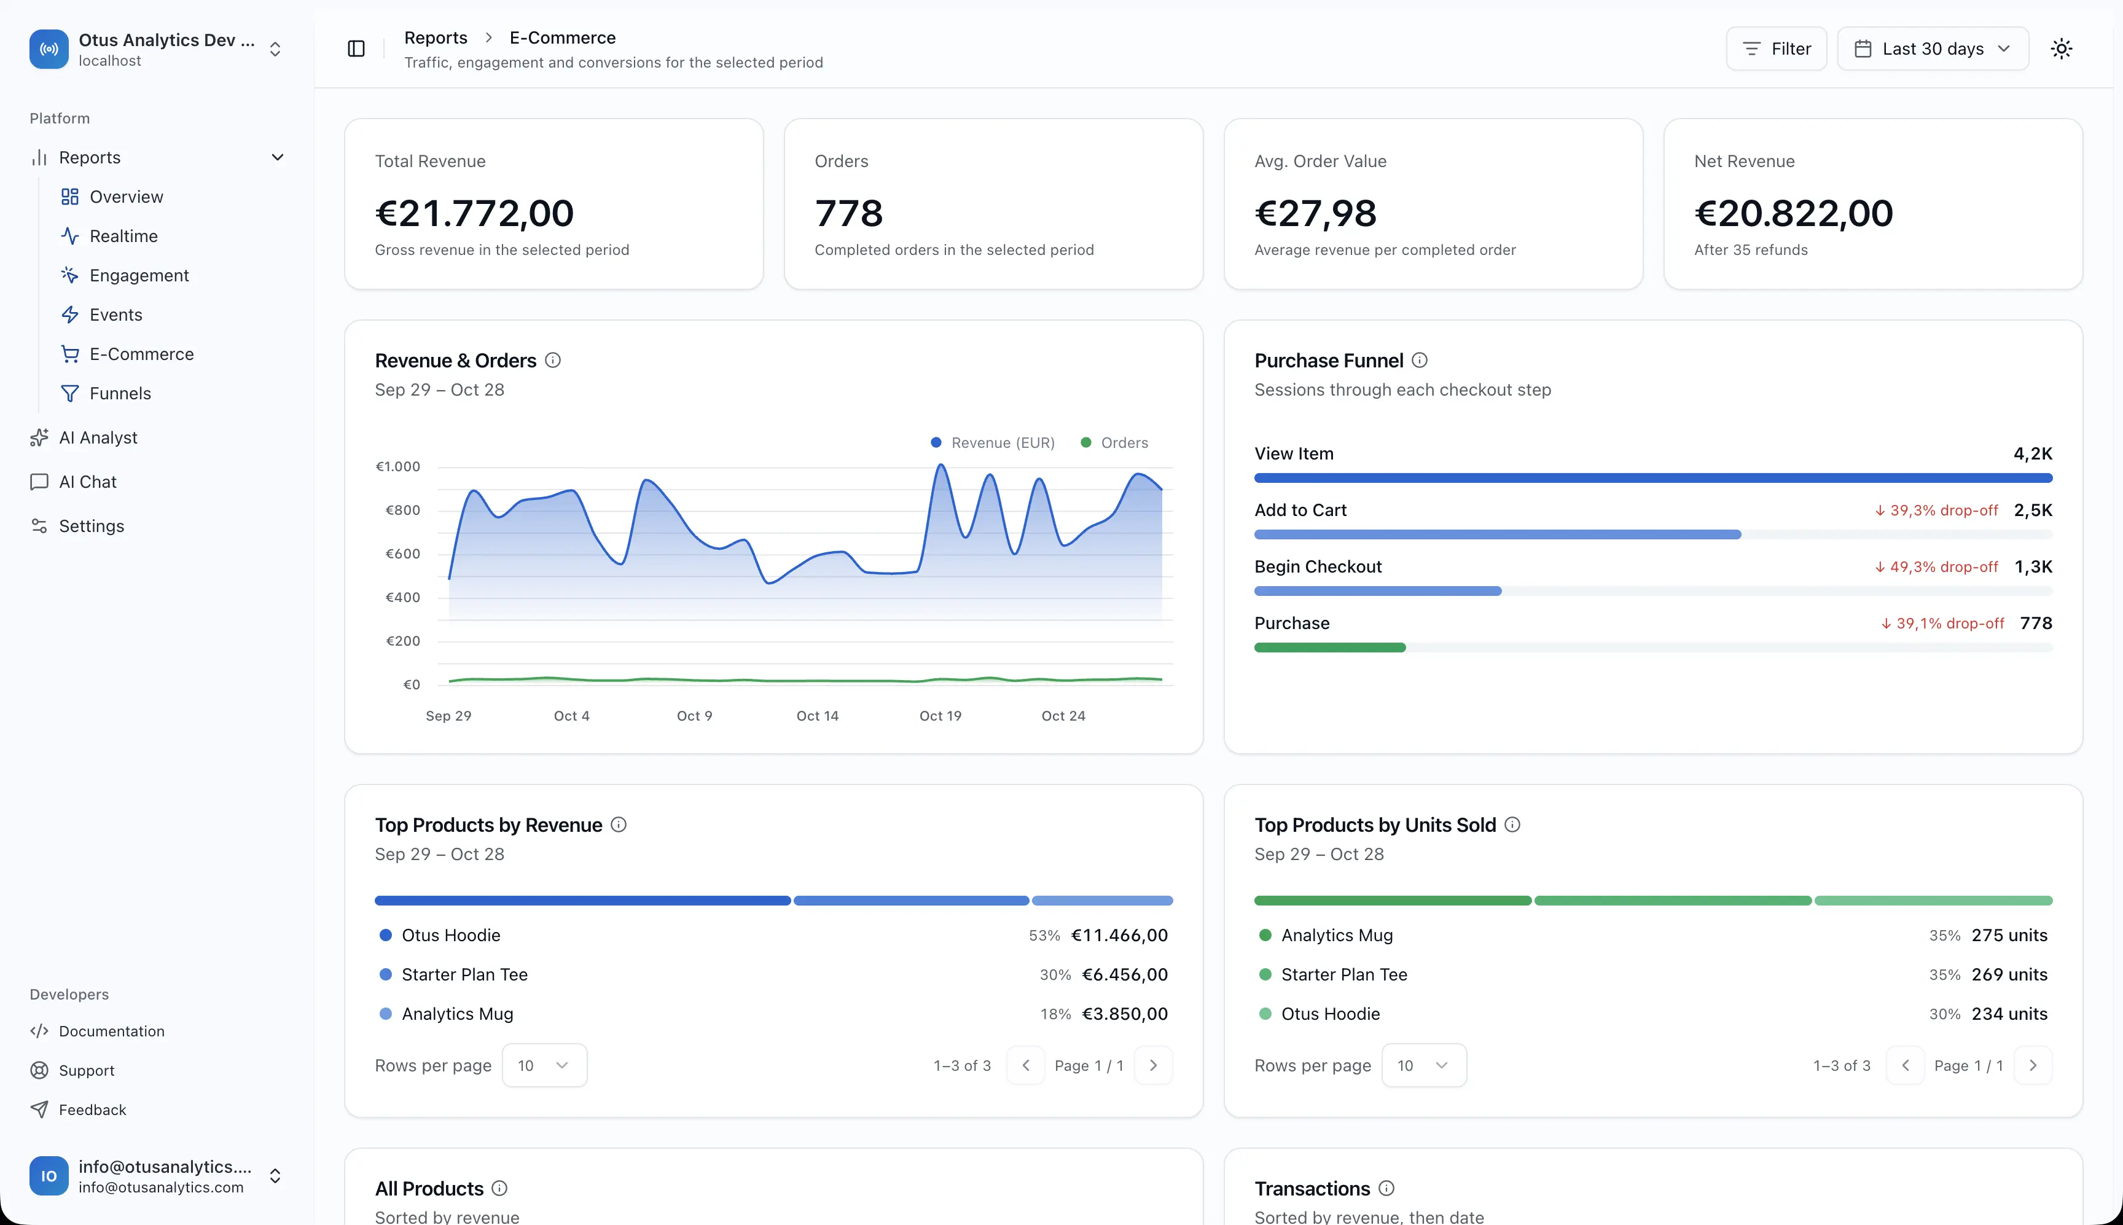Viewport: 2123px width, 1225px height.
Task: Go to previous page in Top Products by Units Sold
Action: tap(1905, 1065)
